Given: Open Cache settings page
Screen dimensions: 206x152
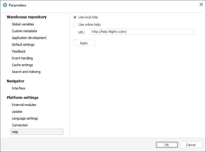Looking at the screenshot, I should tap(22, 65).
